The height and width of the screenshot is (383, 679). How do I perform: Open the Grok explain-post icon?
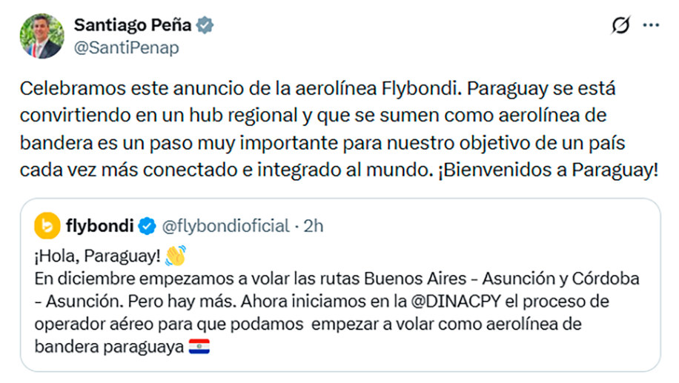(x=620, y=27)
